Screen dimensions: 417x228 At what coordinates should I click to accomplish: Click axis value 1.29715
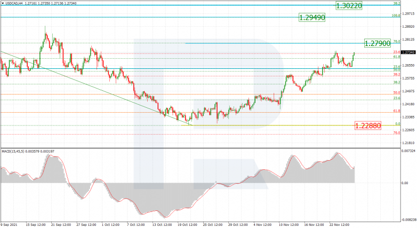[x=408, y=13]
